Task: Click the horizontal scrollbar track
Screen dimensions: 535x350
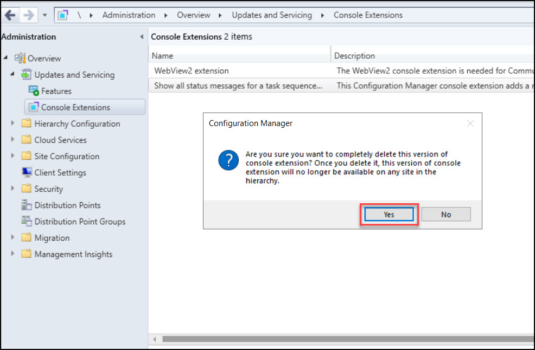Action: (348, 339)
